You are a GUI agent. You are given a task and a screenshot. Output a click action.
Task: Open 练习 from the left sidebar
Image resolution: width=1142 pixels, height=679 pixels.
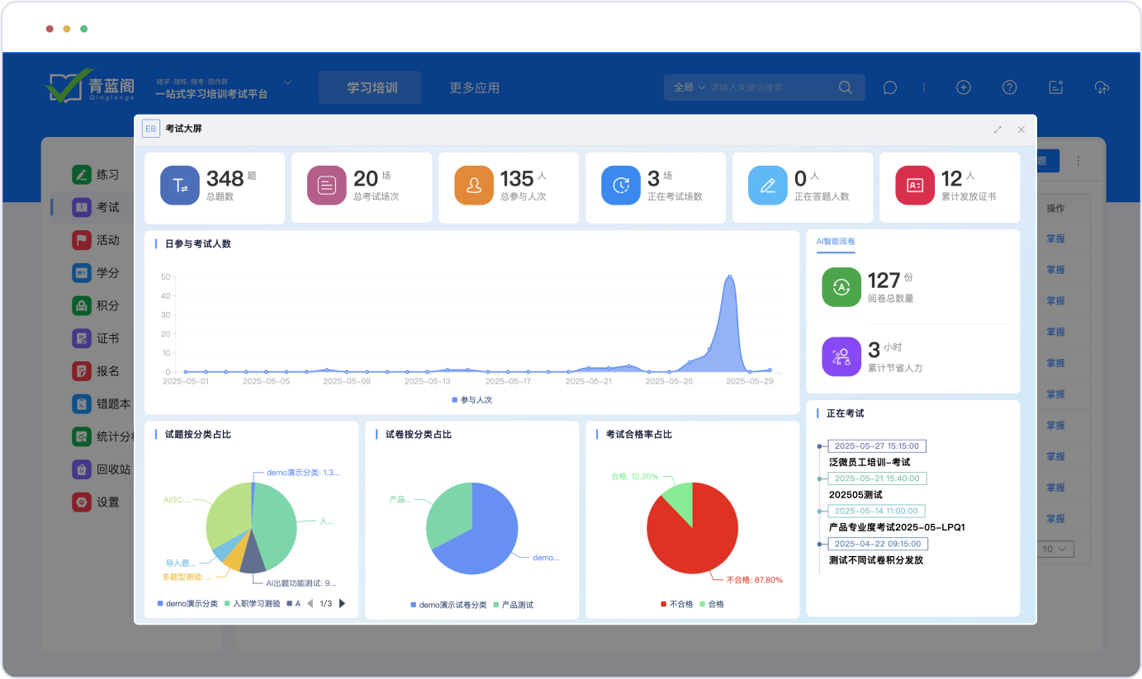[x=107, y=174]
